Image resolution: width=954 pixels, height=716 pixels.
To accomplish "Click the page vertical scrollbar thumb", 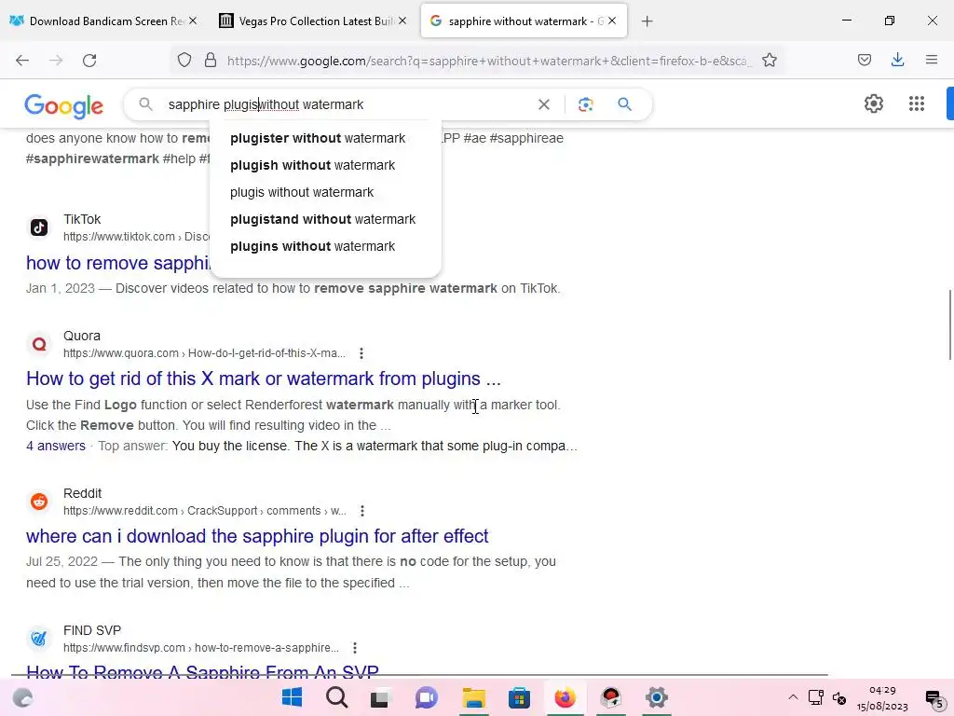I will click(x=949, y=325).
